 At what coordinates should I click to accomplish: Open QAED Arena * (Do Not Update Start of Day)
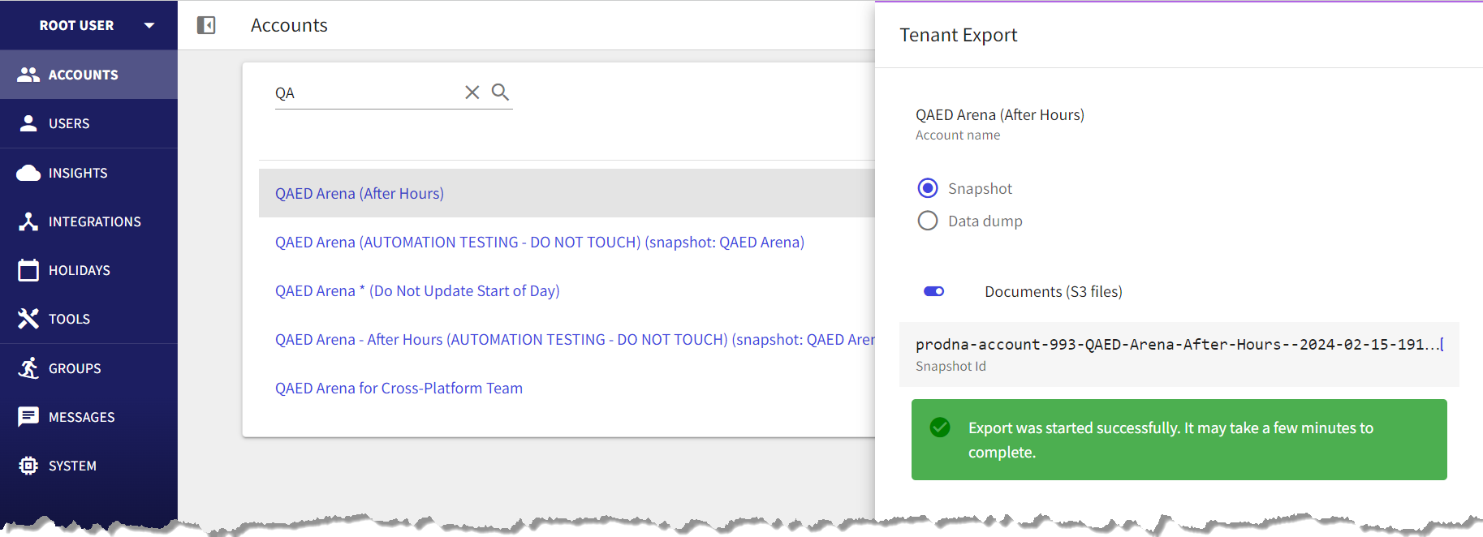coord(417,290)
